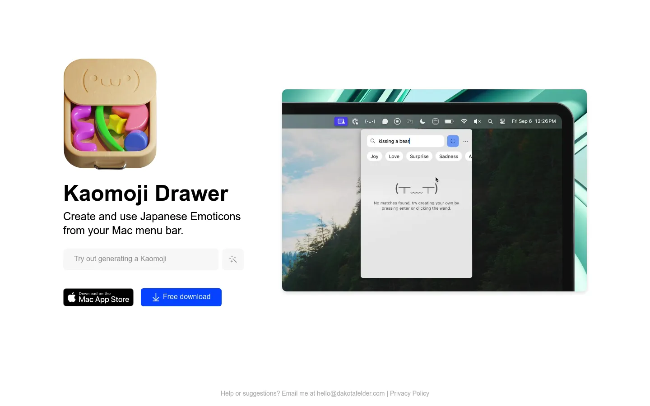Click the muted speaker icon in preview menu bar

(x=477, y=121)
